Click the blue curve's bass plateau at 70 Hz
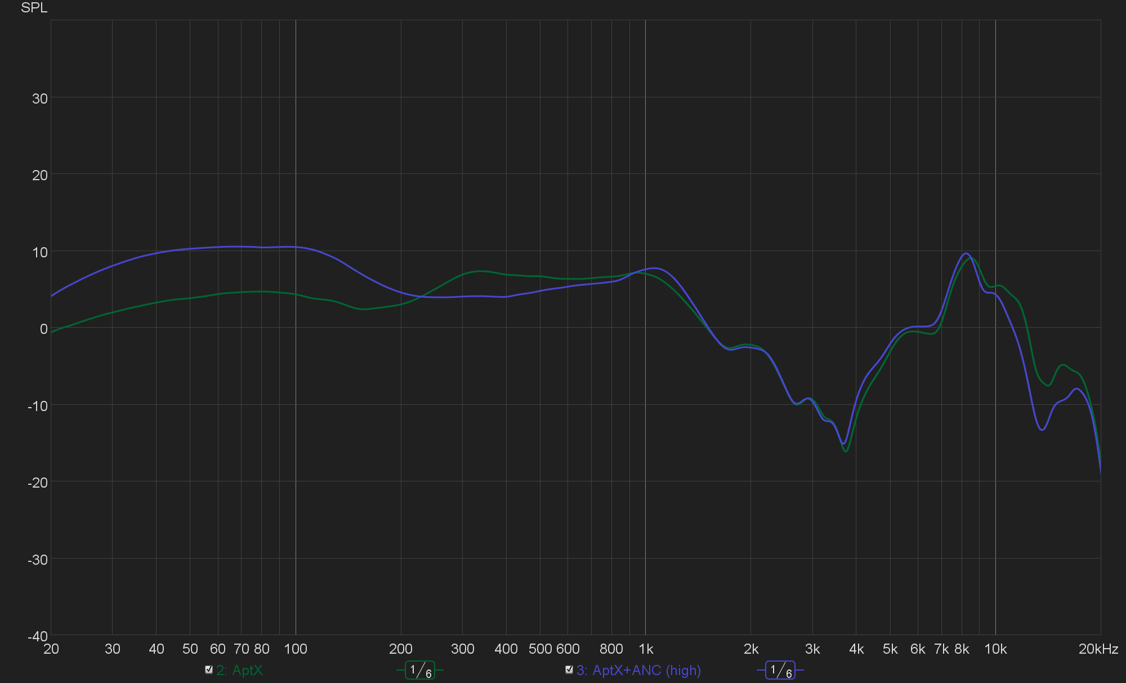 click(241, 247)
